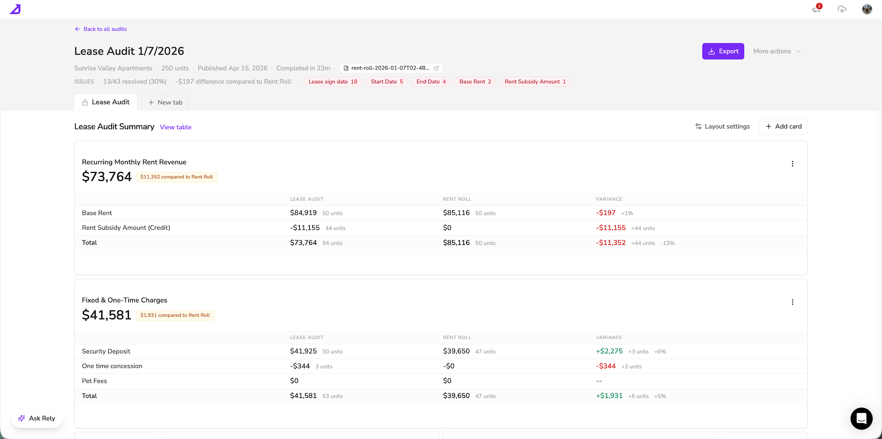
Task: Open the external link icon for the rent-roll file
Action: [436, 68]
